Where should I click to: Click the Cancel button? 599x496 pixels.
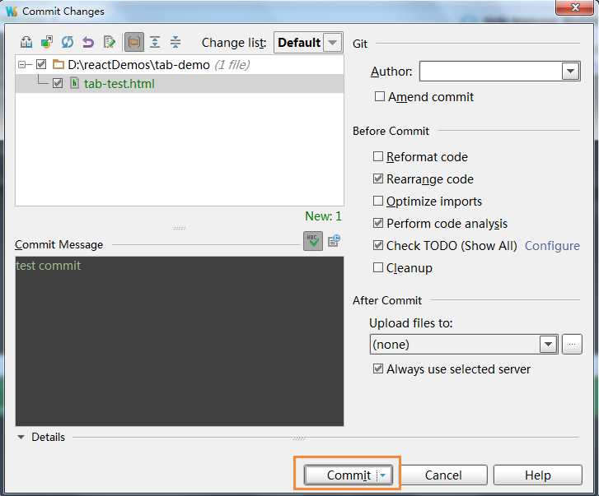tap(443, 475)
